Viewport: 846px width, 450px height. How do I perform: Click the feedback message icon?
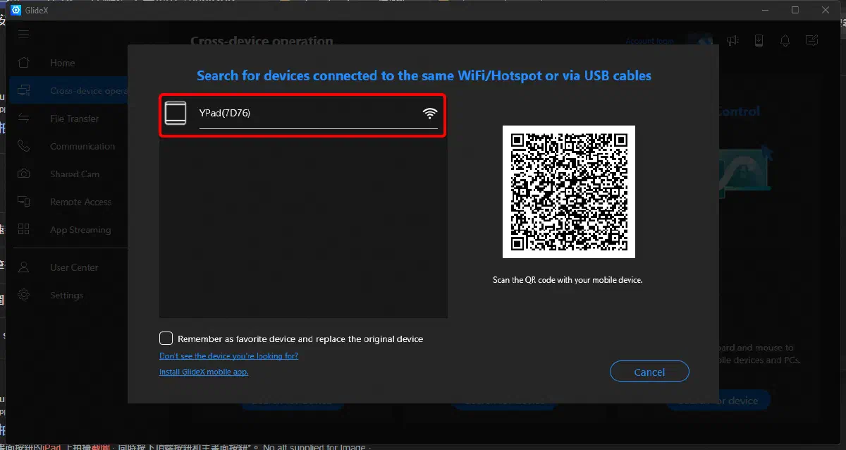tap(811, 41)
